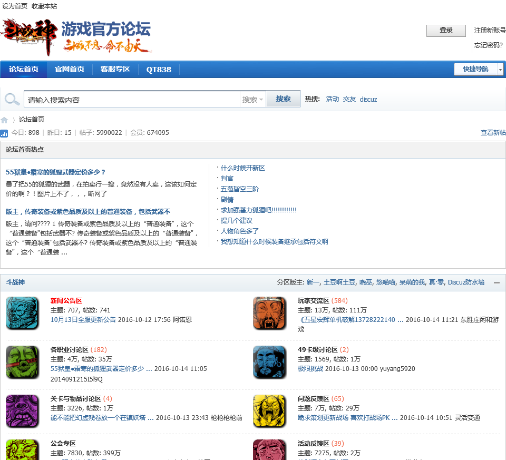The height and width of the screenshot is (460, 506).
Task: Click the blue 搜索 submit button
Action: tap(283, 99)
